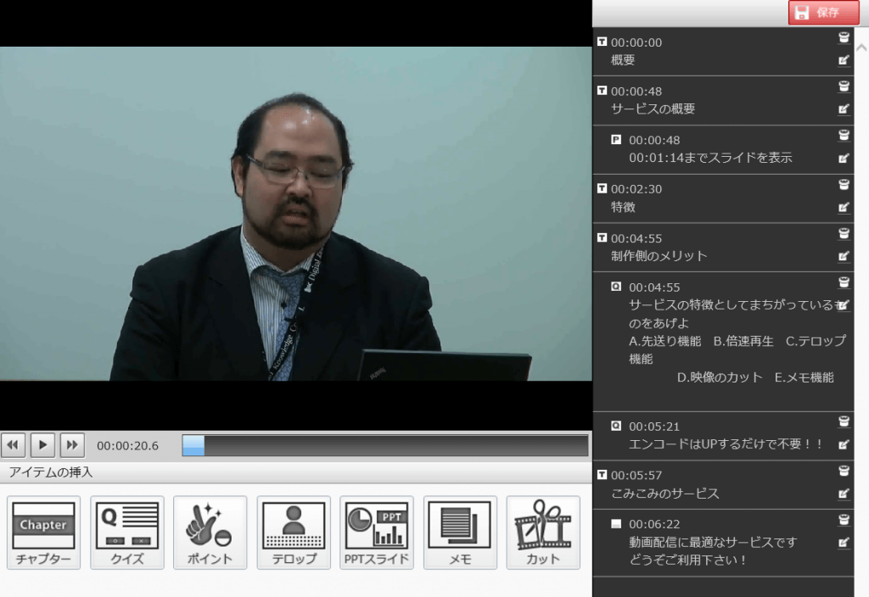Insert a memo with the メモ icon
Screen dimensions: 869x597
pos(459,532)
